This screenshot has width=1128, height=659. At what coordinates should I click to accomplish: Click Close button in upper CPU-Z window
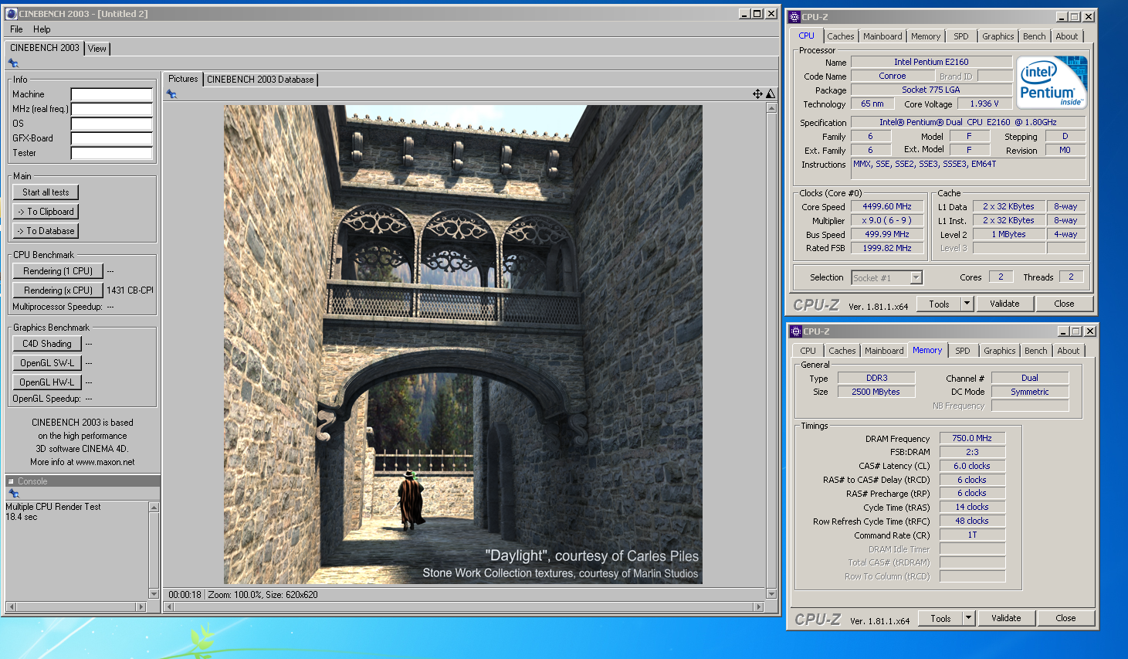(x=1064, y=304)
